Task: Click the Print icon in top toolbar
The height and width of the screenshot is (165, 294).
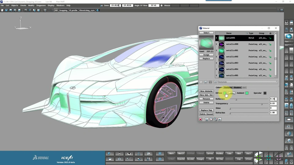Action: coord(19,10)
